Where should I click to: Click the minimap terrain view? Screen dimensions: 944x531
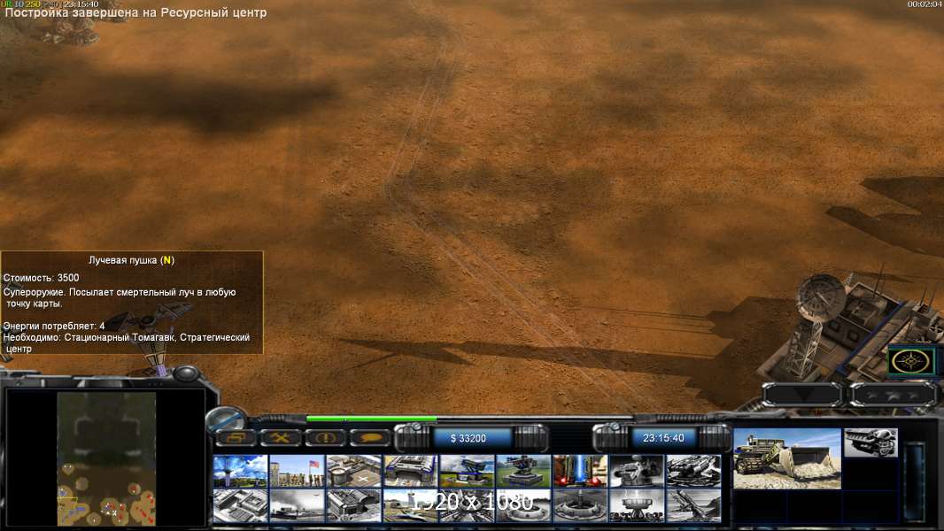[106, 458]
